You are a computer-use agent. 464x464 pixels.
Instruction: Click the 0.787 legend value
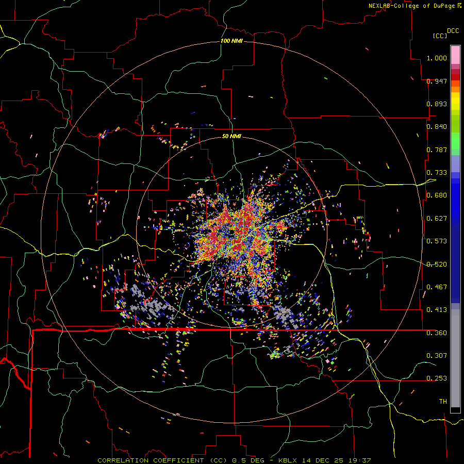tap(437, 150)
